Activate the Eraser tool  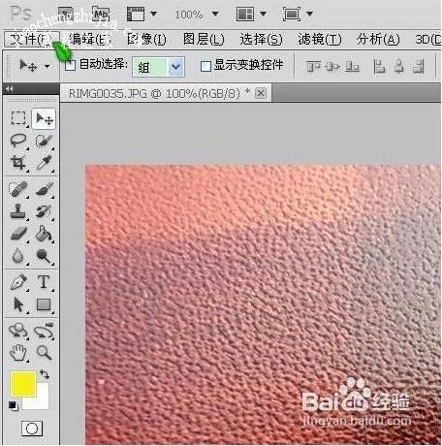click(x=18, y=234)
